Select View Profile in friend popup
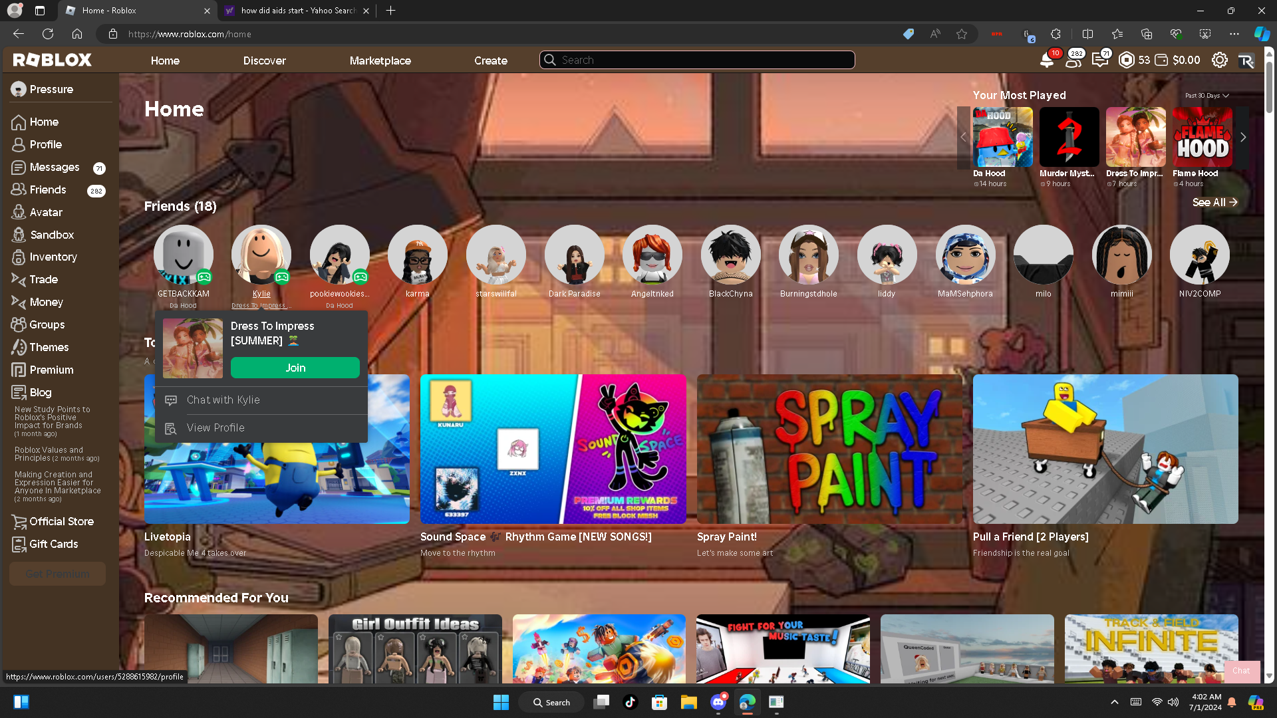1277x718 pixels. pyautogui.click(x=261, y=428)
